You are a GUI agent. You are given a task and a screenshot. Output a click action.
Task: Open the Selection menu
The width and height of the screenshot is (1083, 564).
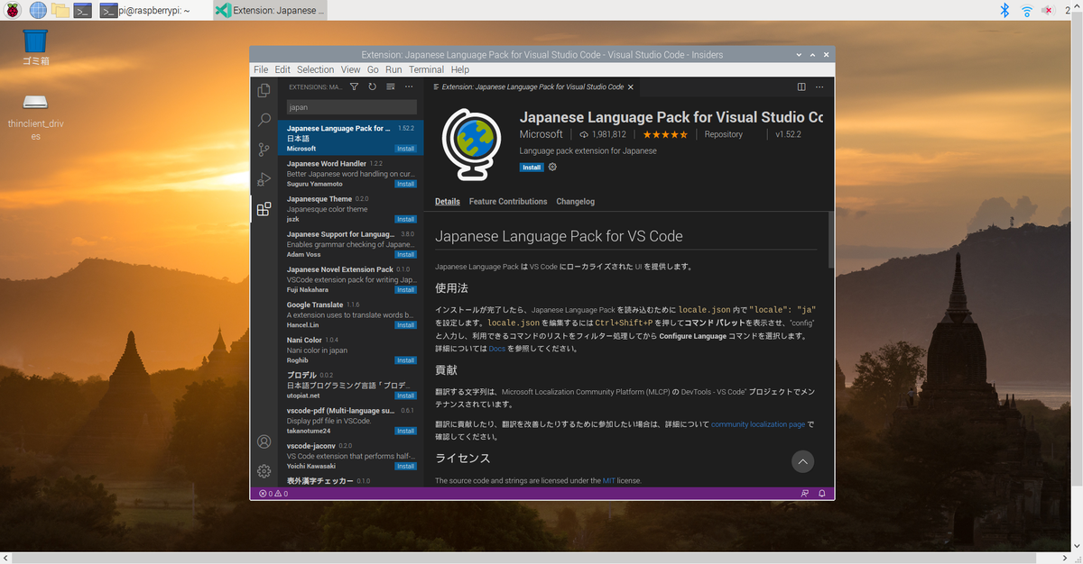click(315, 69)
